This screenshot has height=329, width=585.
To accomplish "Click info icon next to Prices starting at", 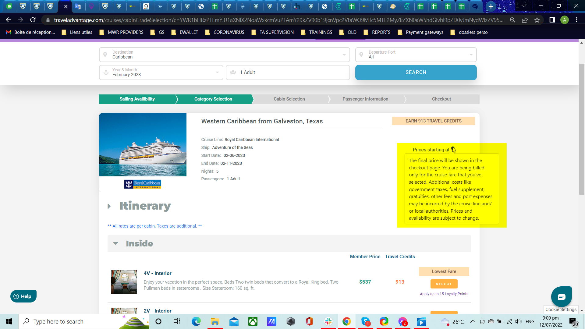I will [453, 149].
